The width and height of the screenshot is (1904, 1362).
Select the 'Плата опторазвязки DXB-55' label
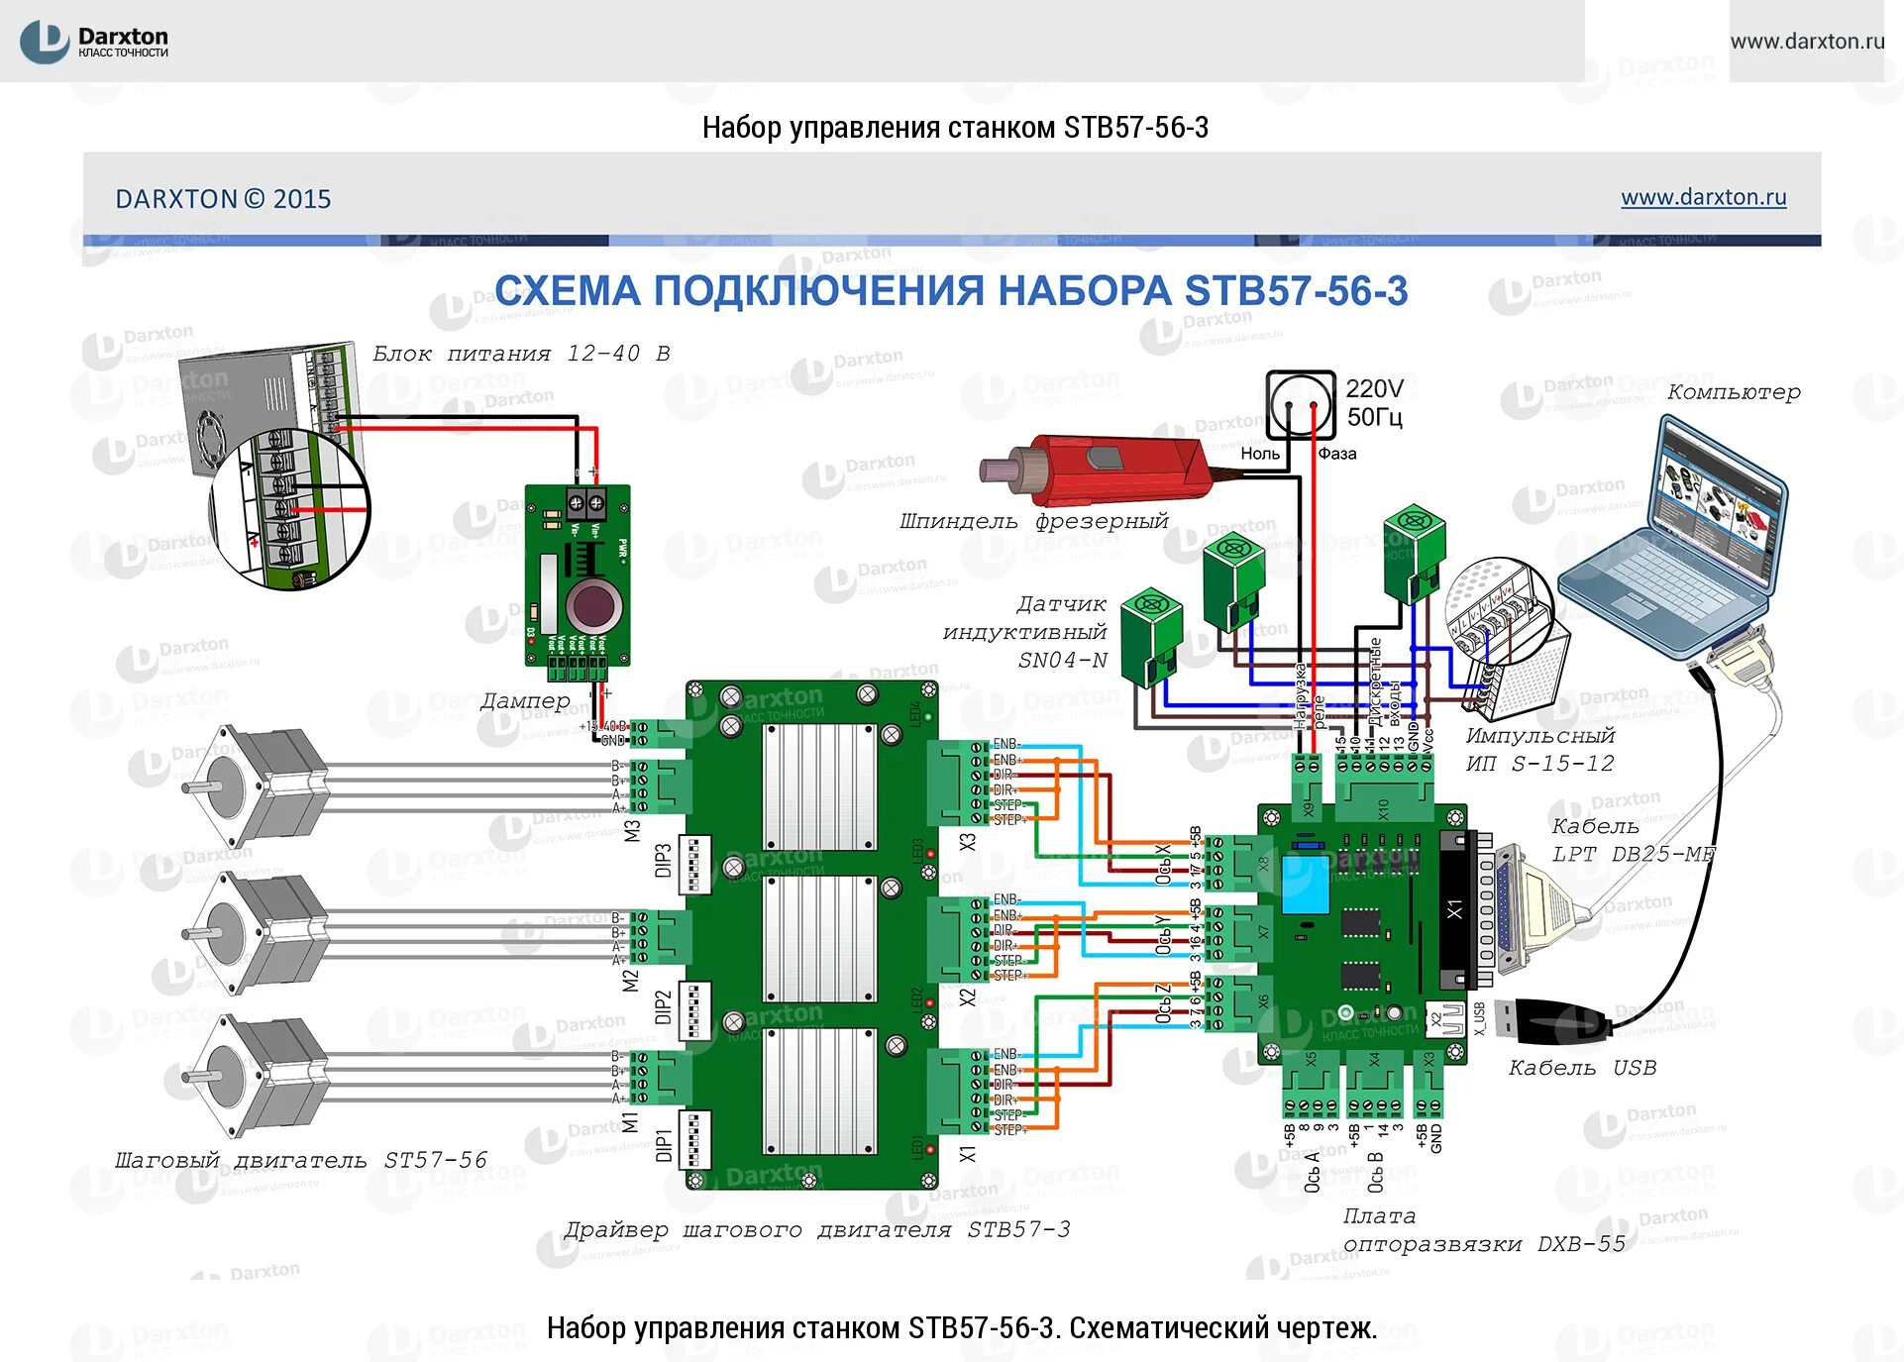[x=1484, y=1230]
